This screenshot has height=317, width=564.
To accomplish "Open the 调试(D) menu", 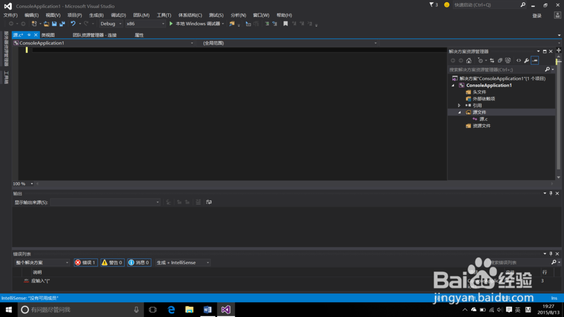I will click(118, 15).
